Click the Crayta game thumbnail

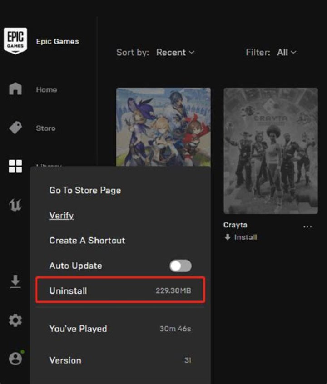coord(271,151)
